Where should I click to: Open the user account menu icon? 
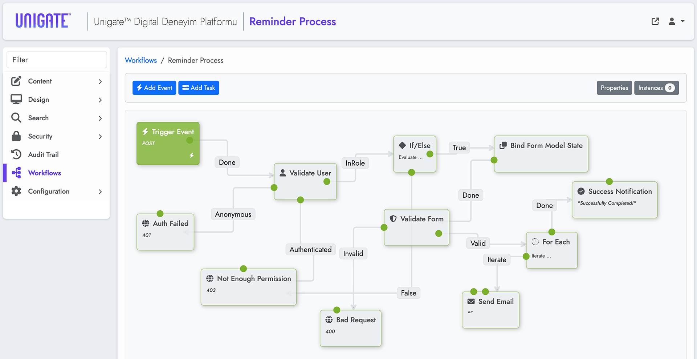tap(672, 21)
